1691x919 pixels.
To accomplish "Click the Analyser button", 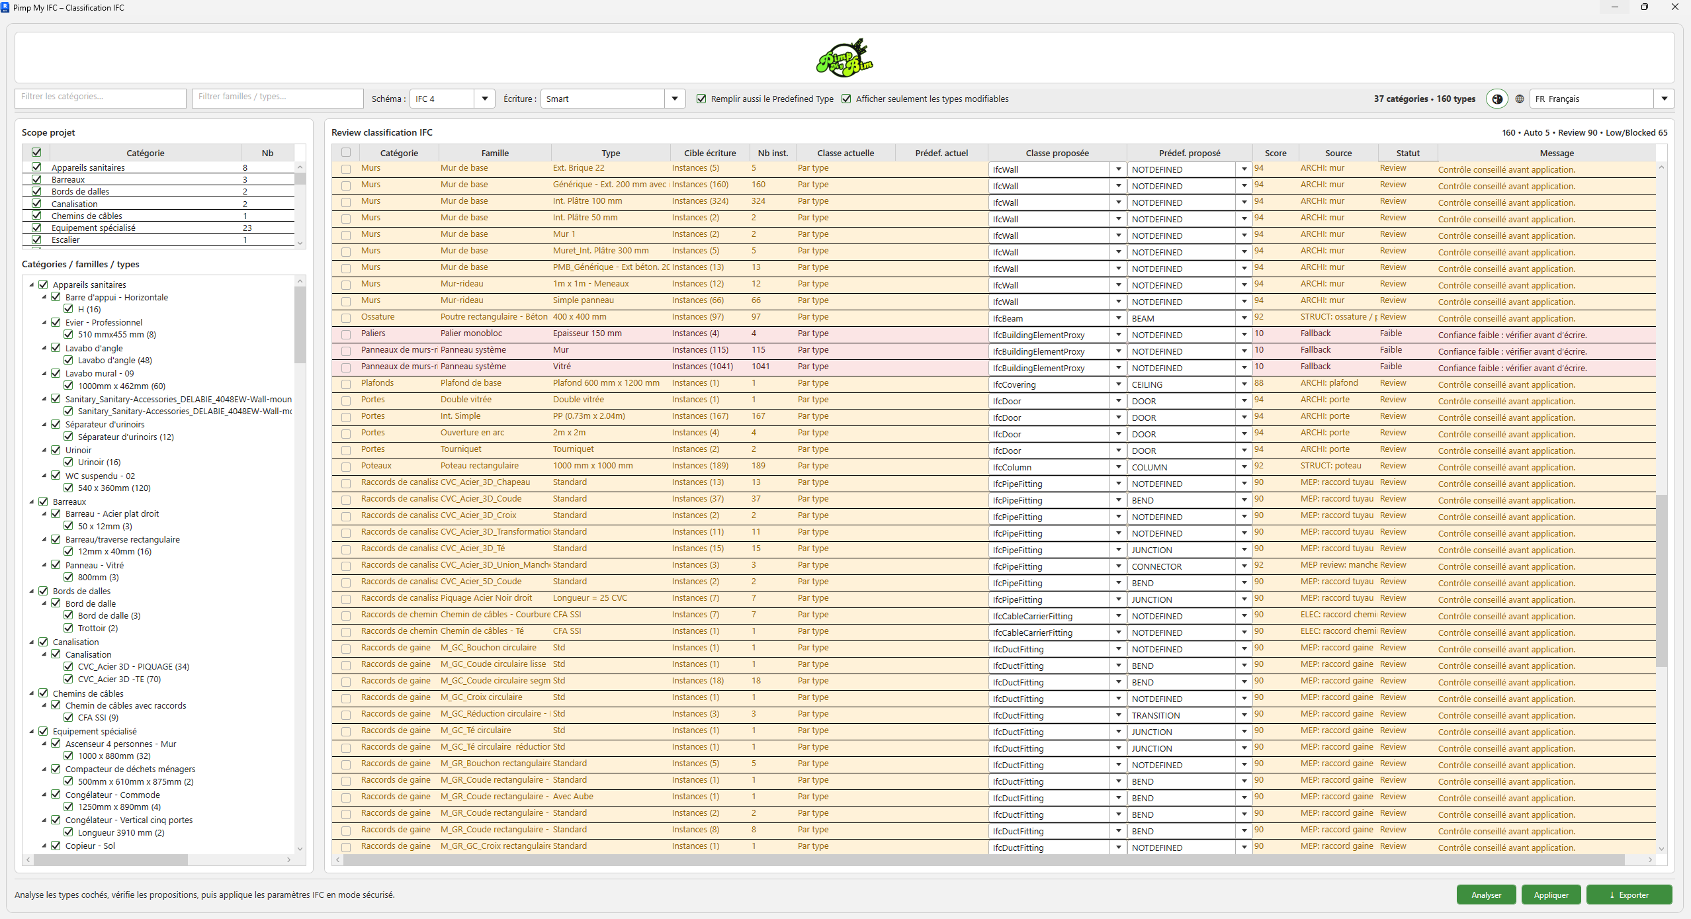I will coord(1486,895).
